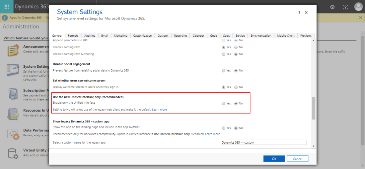Viewport: 365px width, 169px height.
Task: Click the info icon in notification bar
Action: (5, 17)
